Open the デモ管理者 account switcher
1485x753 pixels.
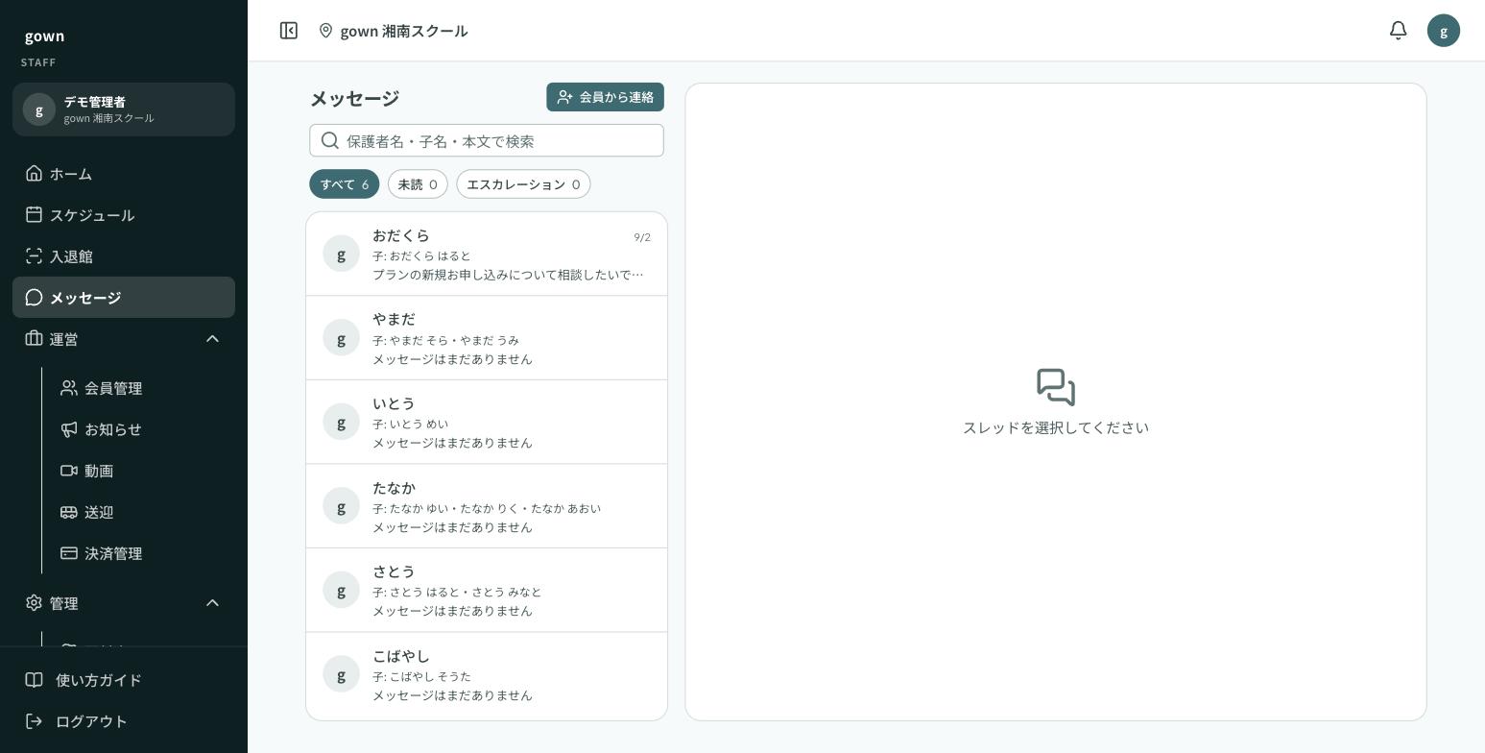(x=124, y=109)
